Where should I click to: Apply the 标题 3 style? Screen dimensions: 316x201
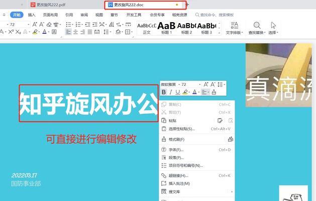click(206, 29)
